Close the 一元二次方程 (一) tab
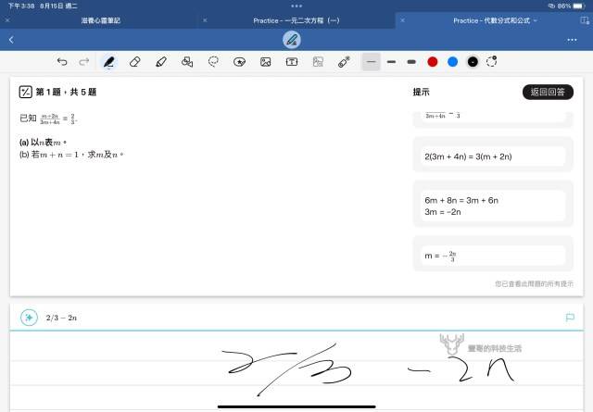 coord(205,20)
